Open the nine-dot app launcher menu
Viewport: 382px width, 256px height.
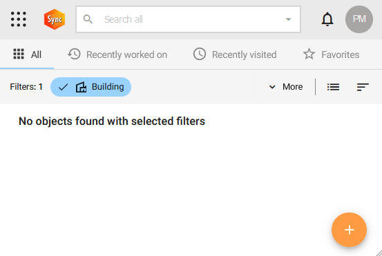[x=19, y=19]
